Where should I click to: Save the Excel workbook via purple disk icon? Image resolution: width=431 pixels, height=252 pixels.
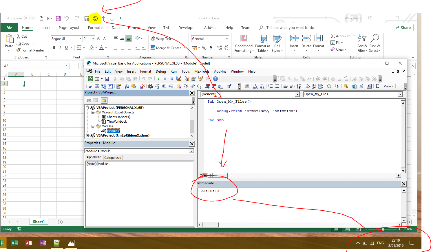[x=58, y=18]
